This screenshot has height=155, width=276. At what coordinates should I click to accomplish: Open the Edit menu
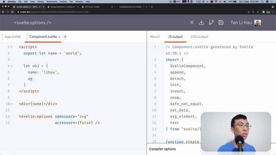pos(26,2)
